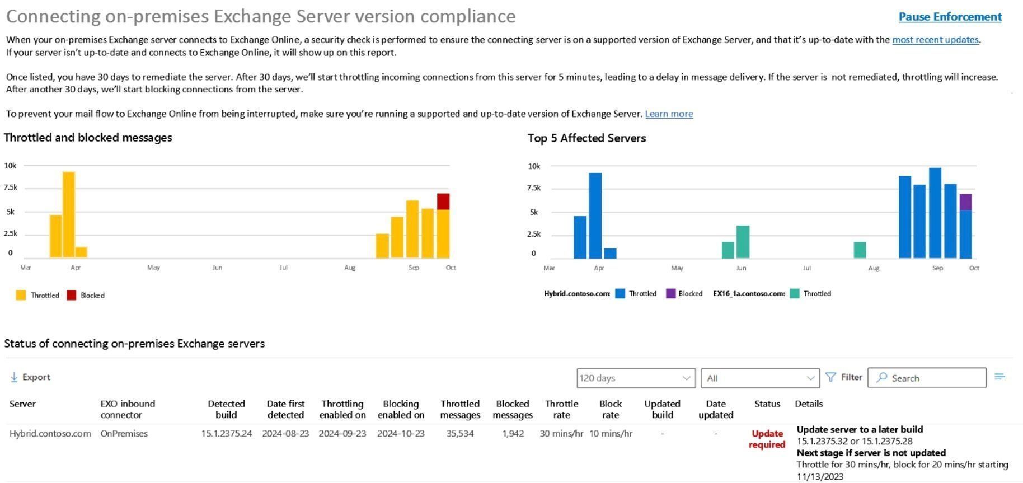The width and height of the screenshot is (1023, 483).
Task: Select the blue Hybrid.contoso.com Throttled swatch
Action: click(620, 294)
